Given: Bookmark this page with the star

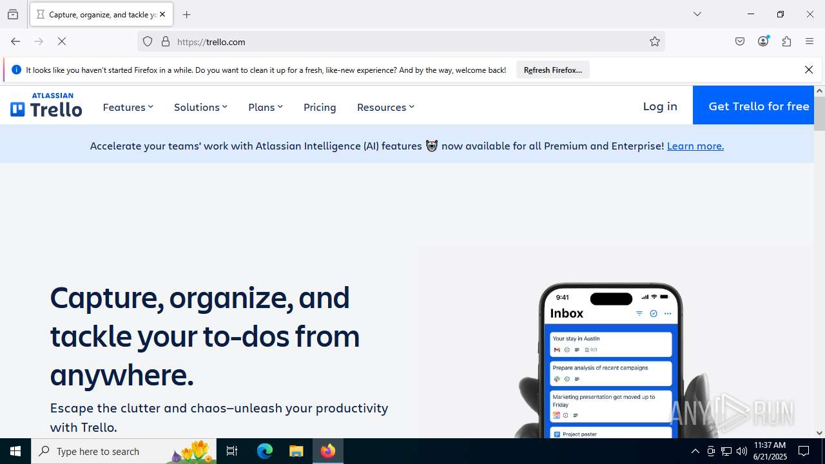Looking at the screenshot, I should pos(655,41).
